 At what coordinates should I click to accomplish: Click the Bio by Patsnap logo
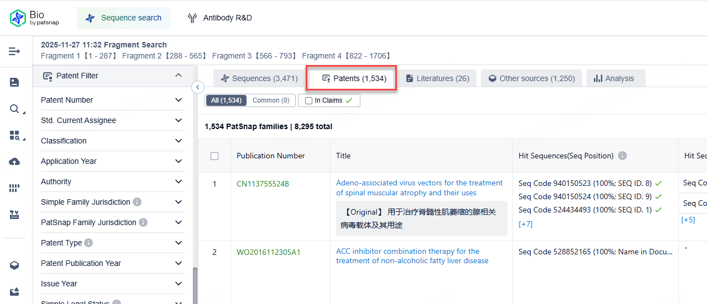[34, 18]
